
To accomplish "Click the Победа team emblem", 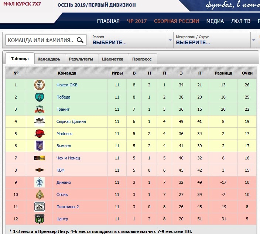I will pos(40,97).
